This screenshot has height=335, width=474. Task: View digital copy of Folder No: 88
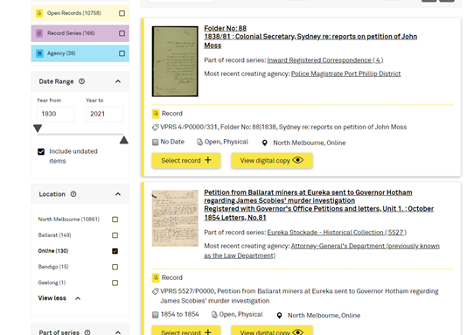point(272,160)
